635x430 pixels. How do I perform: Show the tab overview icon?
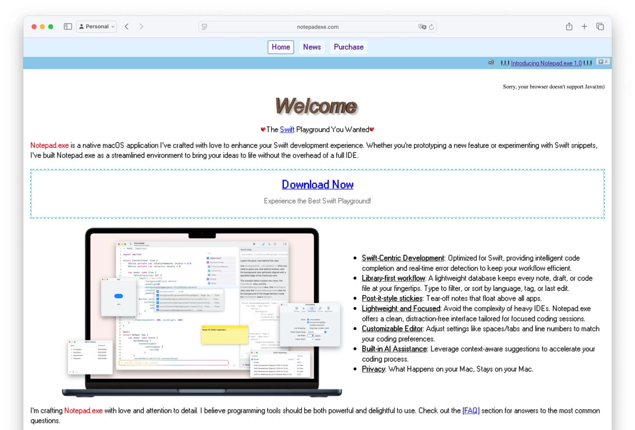600,27
